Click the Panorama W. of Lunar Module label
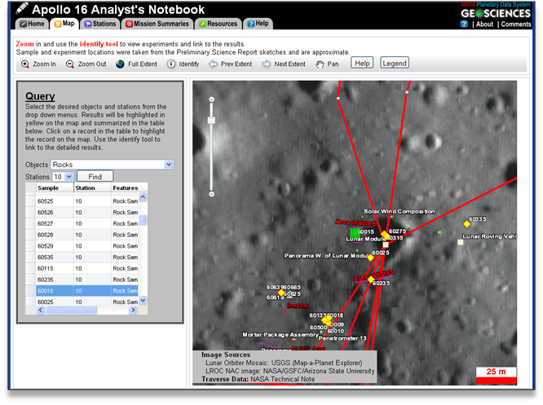The image size is (543, 405). click(x=326, y=255)
